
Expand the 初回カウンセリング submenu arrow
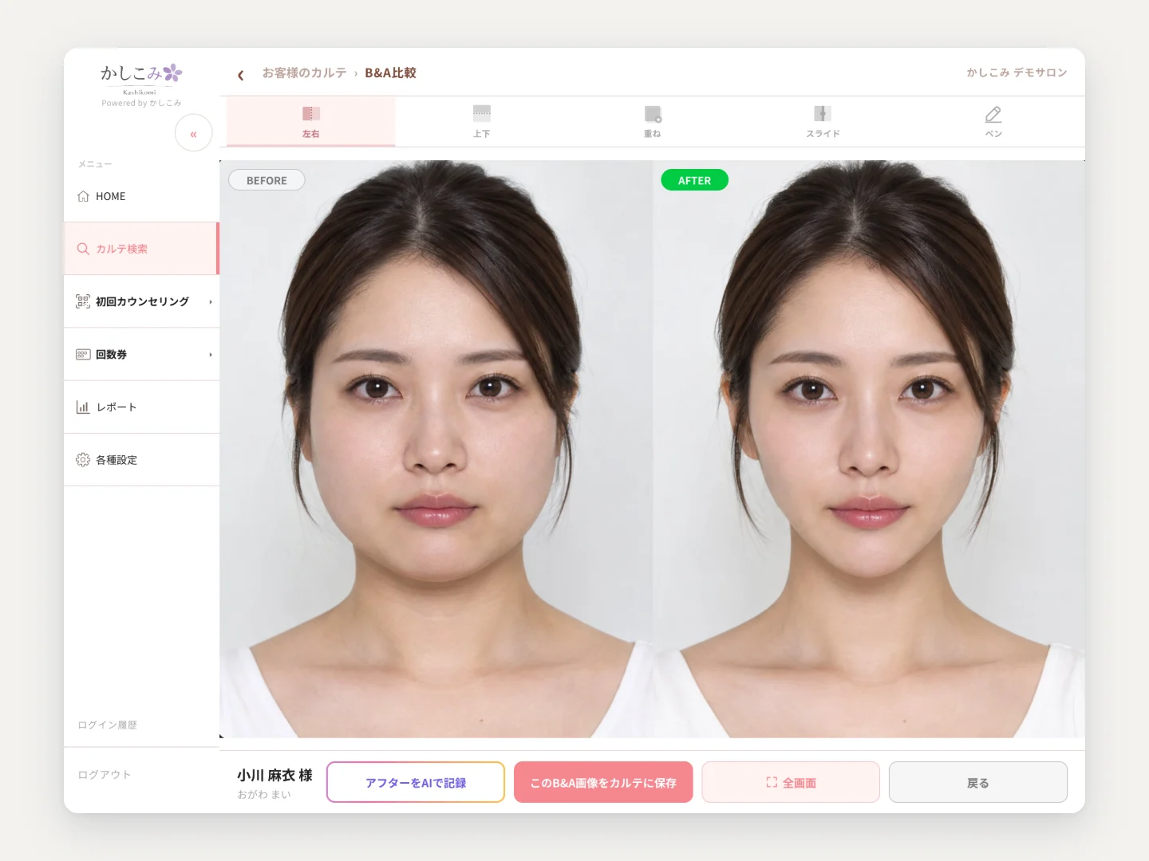pyautogui.click(x=211, y=302)
